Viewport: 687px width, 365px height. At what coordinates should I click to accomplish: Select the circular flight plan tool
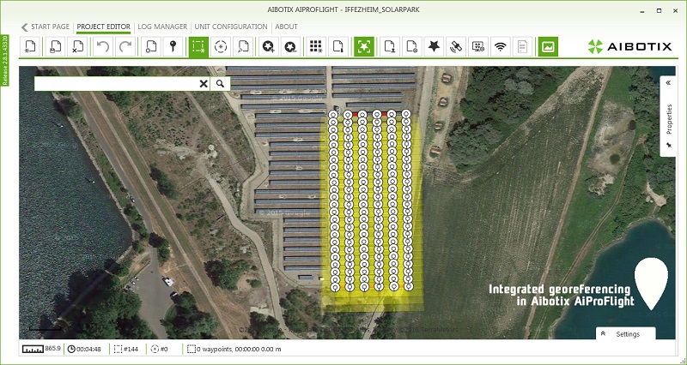pos(221,46)
